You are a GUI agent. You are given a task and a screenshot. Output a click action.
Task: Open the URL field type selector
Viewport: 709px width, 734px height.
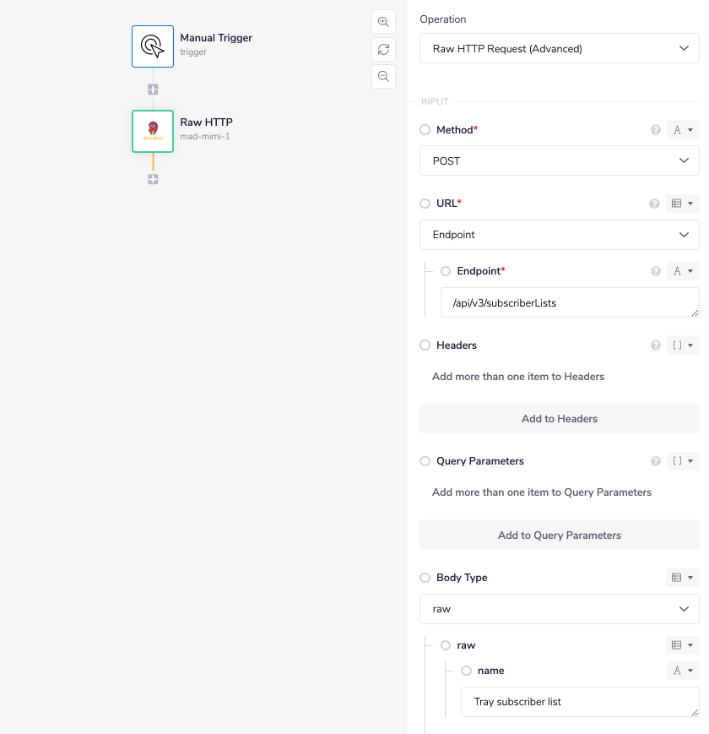click(x=682, y=204)
